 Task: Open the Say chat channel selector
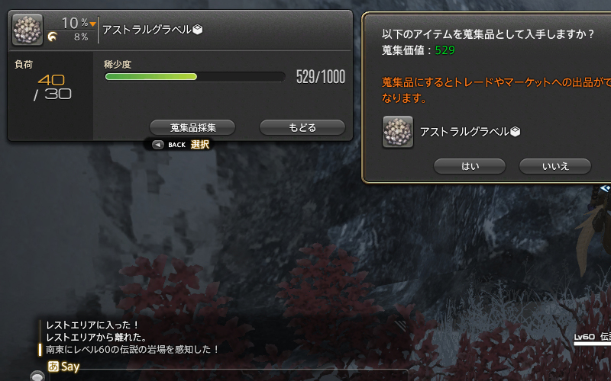[x=70, y=367]
